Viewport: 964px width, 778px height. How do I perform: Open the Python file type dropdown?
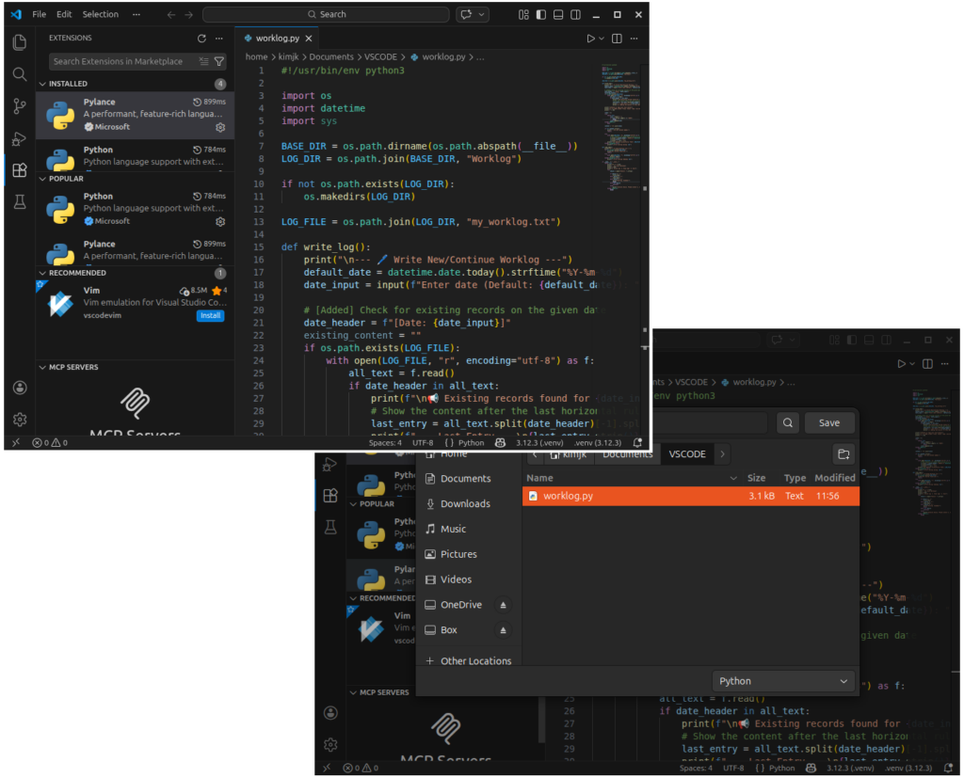click(x=783, y=681)
